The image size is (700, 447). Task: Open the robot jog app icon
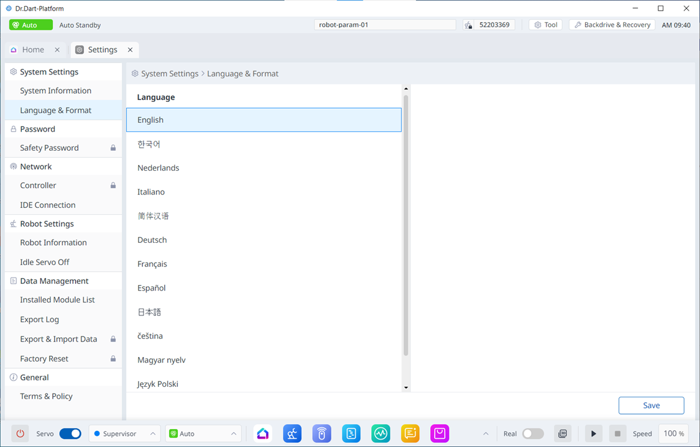(292, 433)
